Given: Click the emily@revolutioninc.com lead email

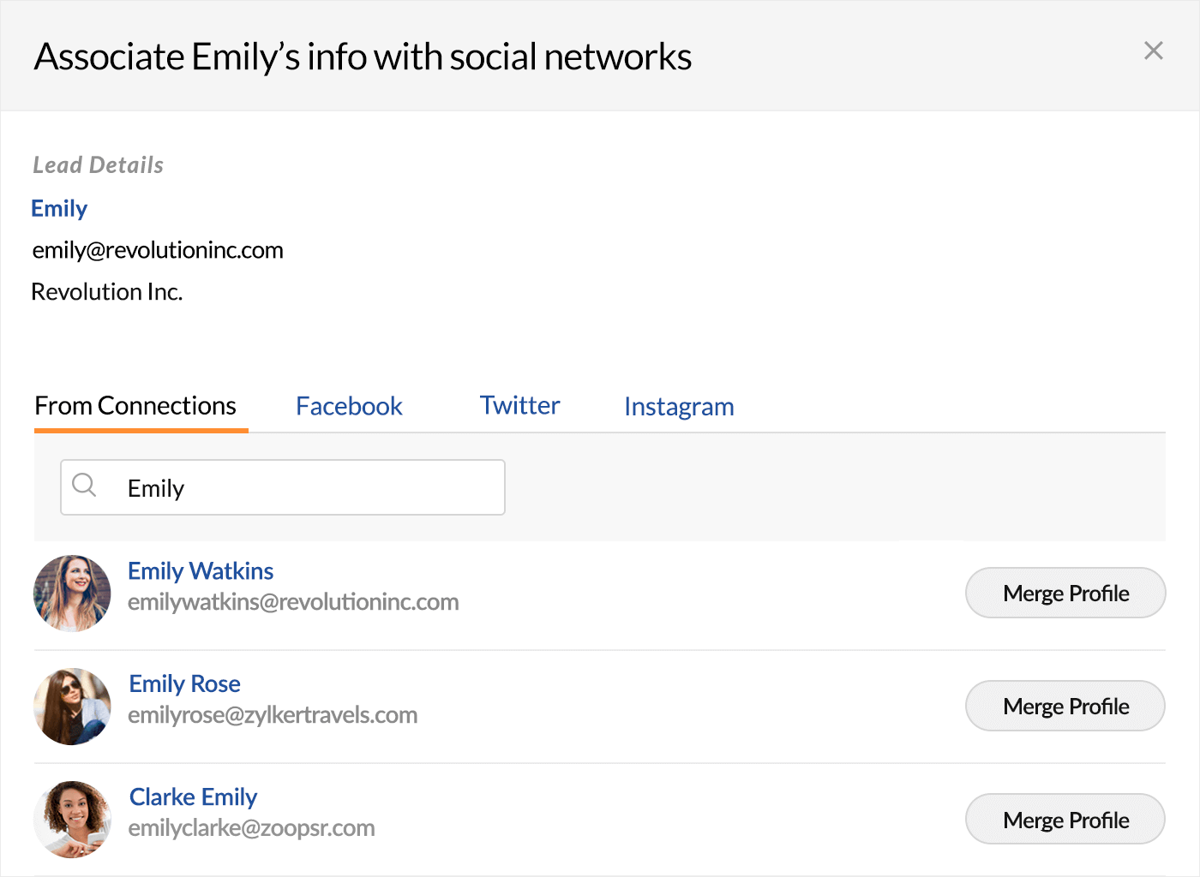Looking at the screenshot, I should [x=158, y=250].
